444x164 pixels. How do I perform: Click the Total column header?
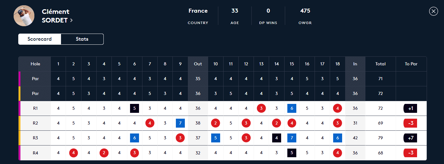[x=380, y=64]
